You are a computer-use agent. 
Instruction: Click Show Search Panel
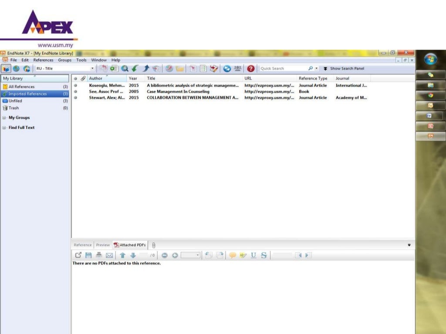point(344,68)
